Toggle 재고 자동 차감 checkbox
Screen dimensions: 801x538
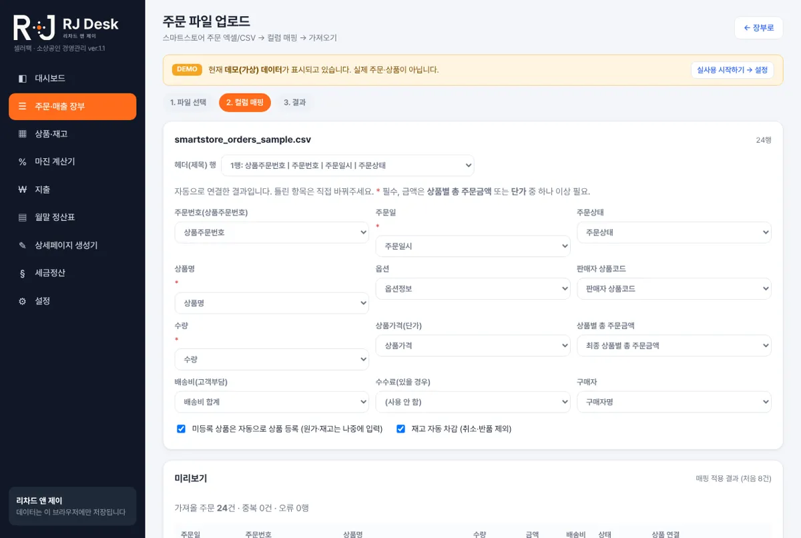point(400,429)
